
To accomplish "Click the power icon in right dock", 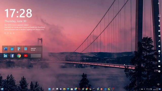I will tap(158, 84).
